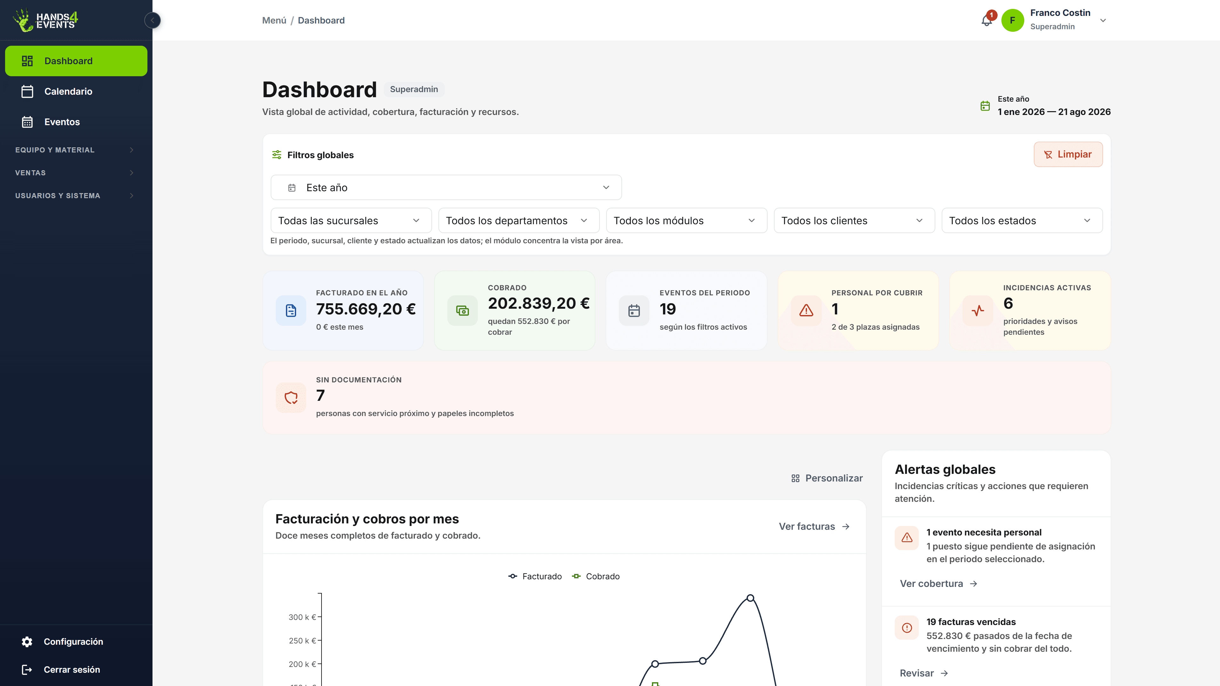
Task: Click the arrow next to Ver facturas
Action: (x=846, y=527)
